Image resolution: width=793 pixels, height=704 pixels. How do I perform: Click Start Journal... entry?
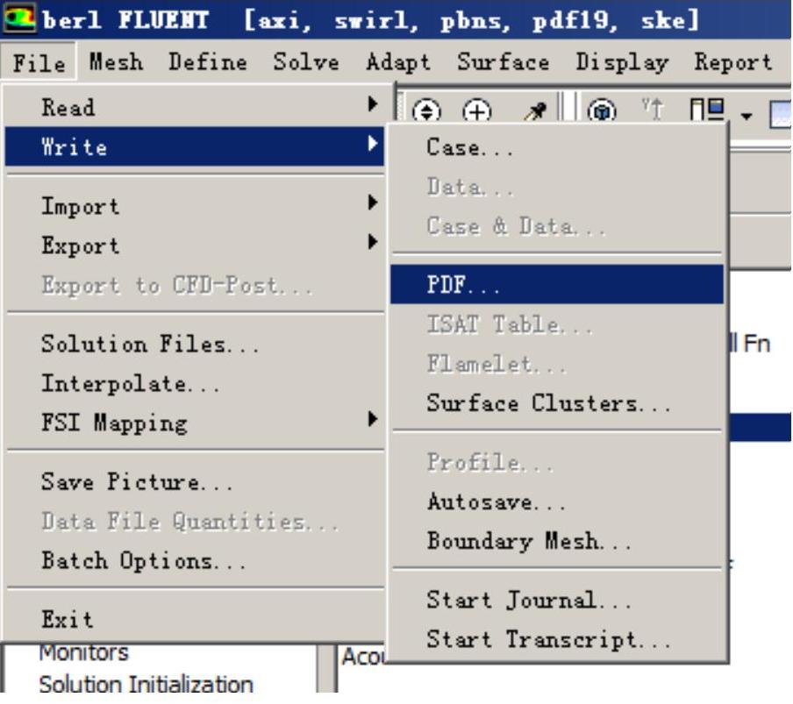(557, 600)
